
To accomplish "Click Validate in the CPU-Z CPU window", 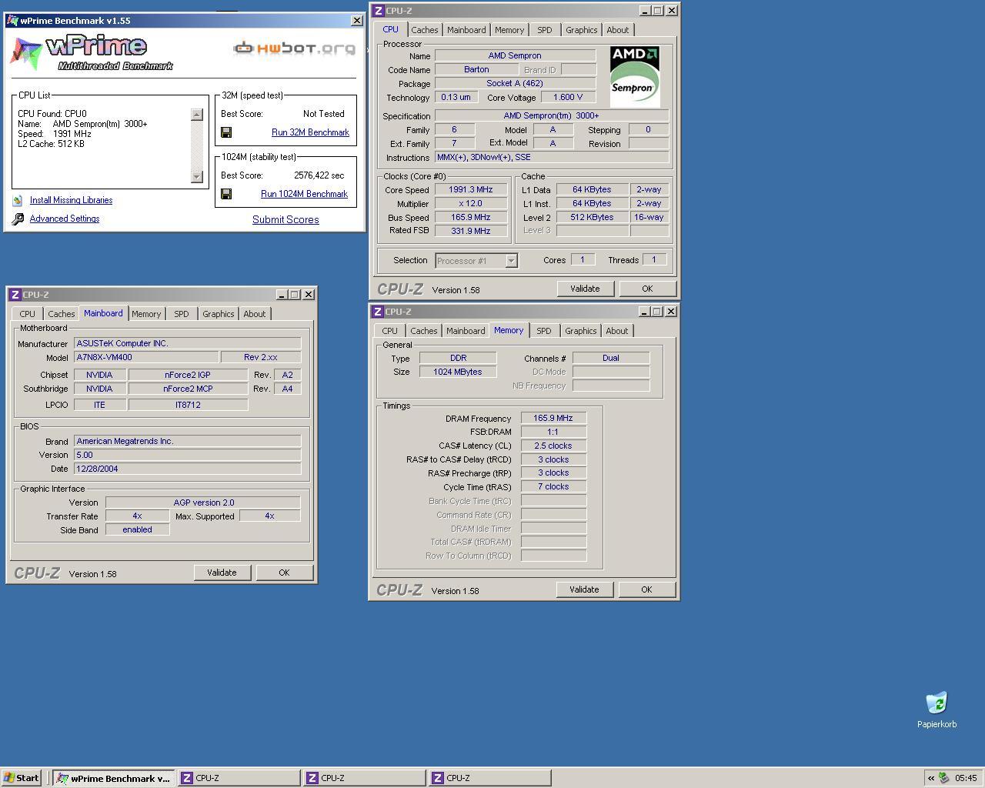I will 585,289.
